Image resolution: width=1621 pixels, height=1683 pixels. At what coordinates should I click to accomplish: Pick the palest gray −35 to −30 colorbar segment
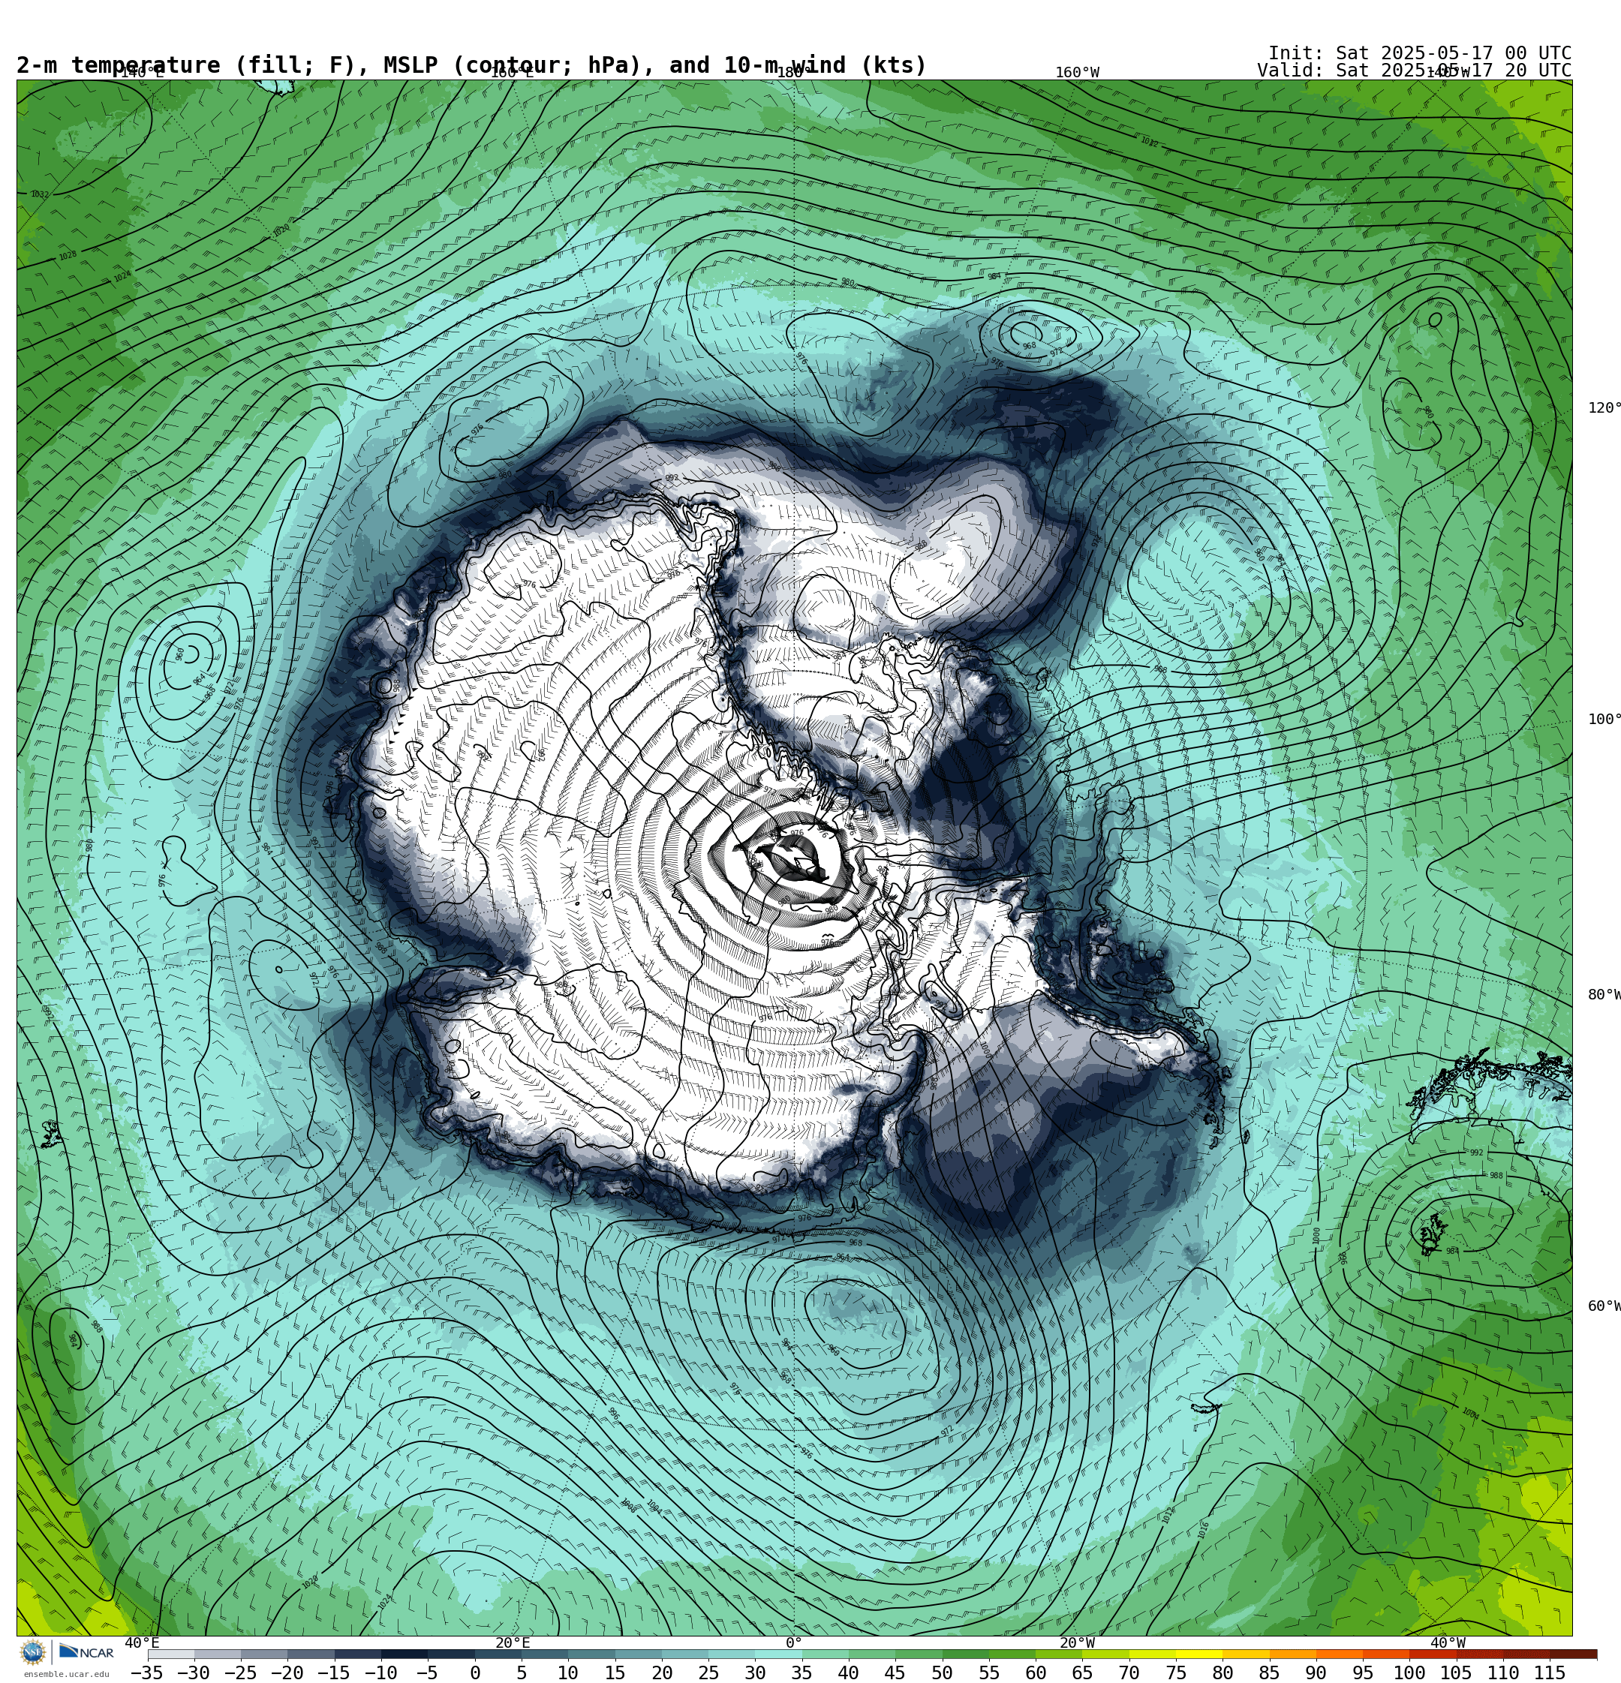(x=171, y=1654)
